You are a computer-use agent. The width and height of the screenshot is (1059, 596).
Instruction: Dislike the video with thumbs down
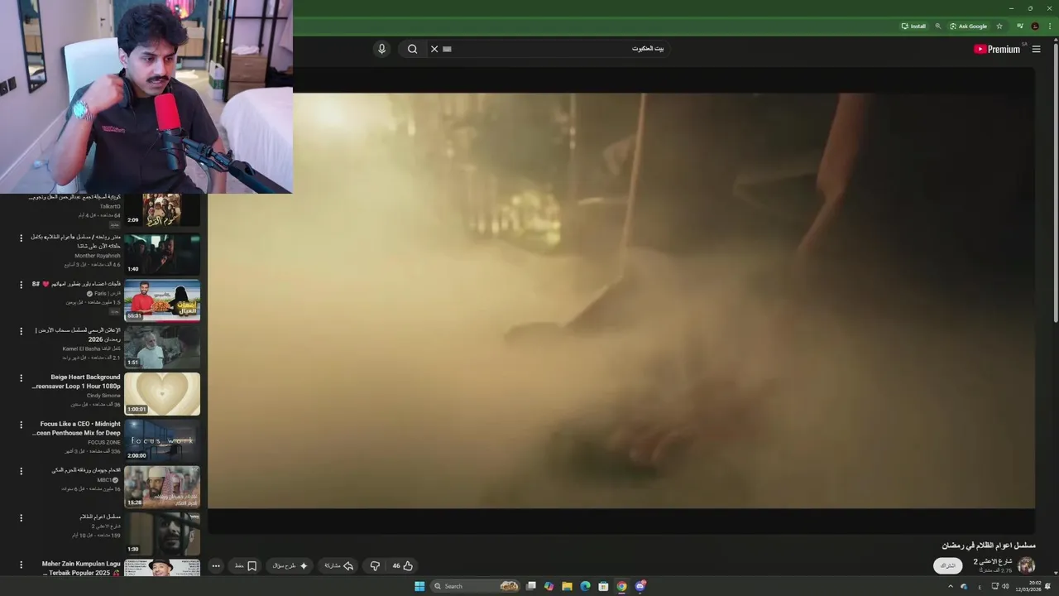(x=375, y=566)
